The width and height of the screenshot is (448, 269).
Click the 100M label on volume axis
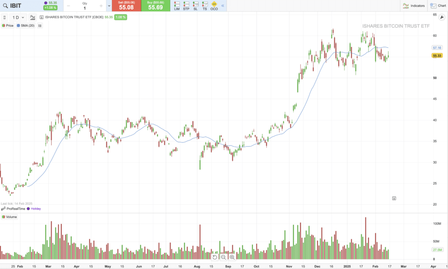tap(437, 224)
